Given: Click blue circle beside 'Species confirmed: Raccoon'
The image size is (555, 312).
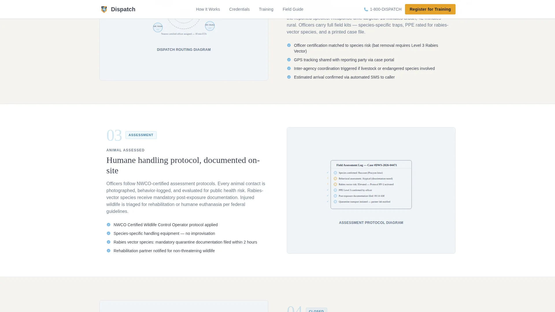Looking at the screenshot, I should click(x=335, y=173).
